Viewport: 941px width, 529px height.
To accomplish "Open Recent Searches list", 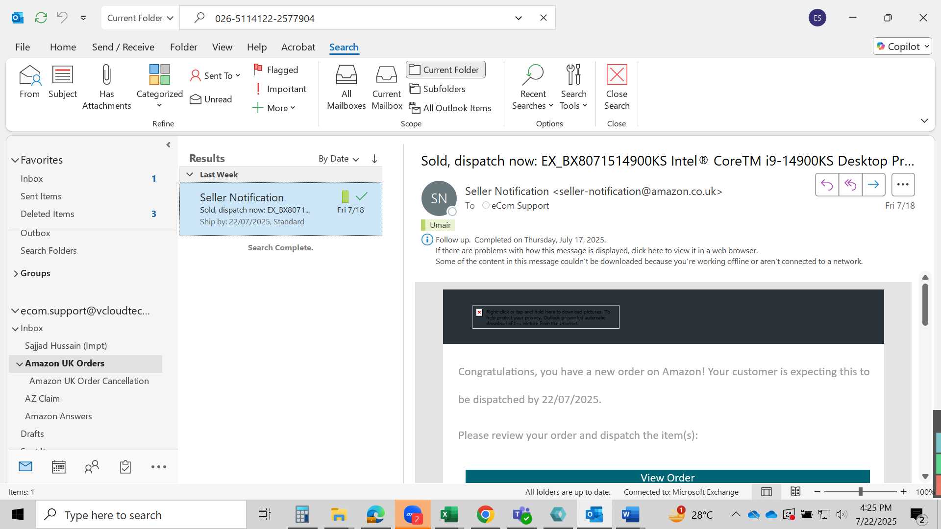I will tap(533, 87).
